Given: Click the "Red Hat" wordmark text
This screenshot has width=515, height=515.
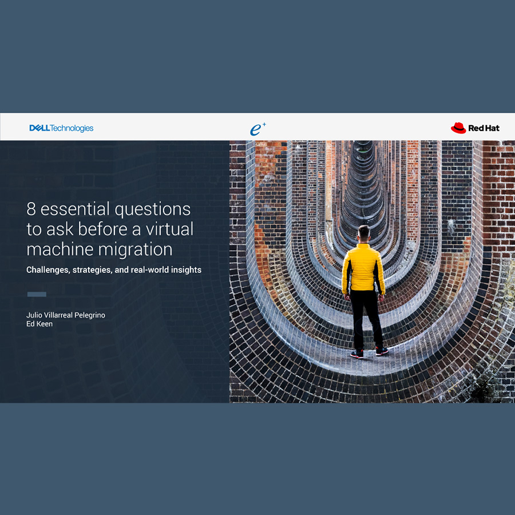Looking at the screenshot, I should coord(484,128).
